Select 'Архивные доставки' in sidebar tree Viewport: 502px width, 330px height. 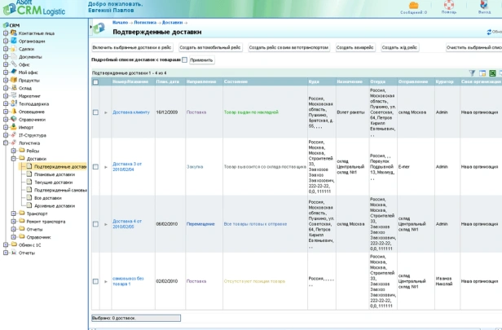tap(55, 205)
